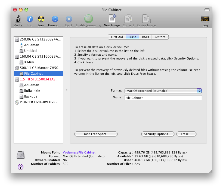This screenshot has height=188, width=223.
Task: Click the Name text field
Action: pos(163,98)
